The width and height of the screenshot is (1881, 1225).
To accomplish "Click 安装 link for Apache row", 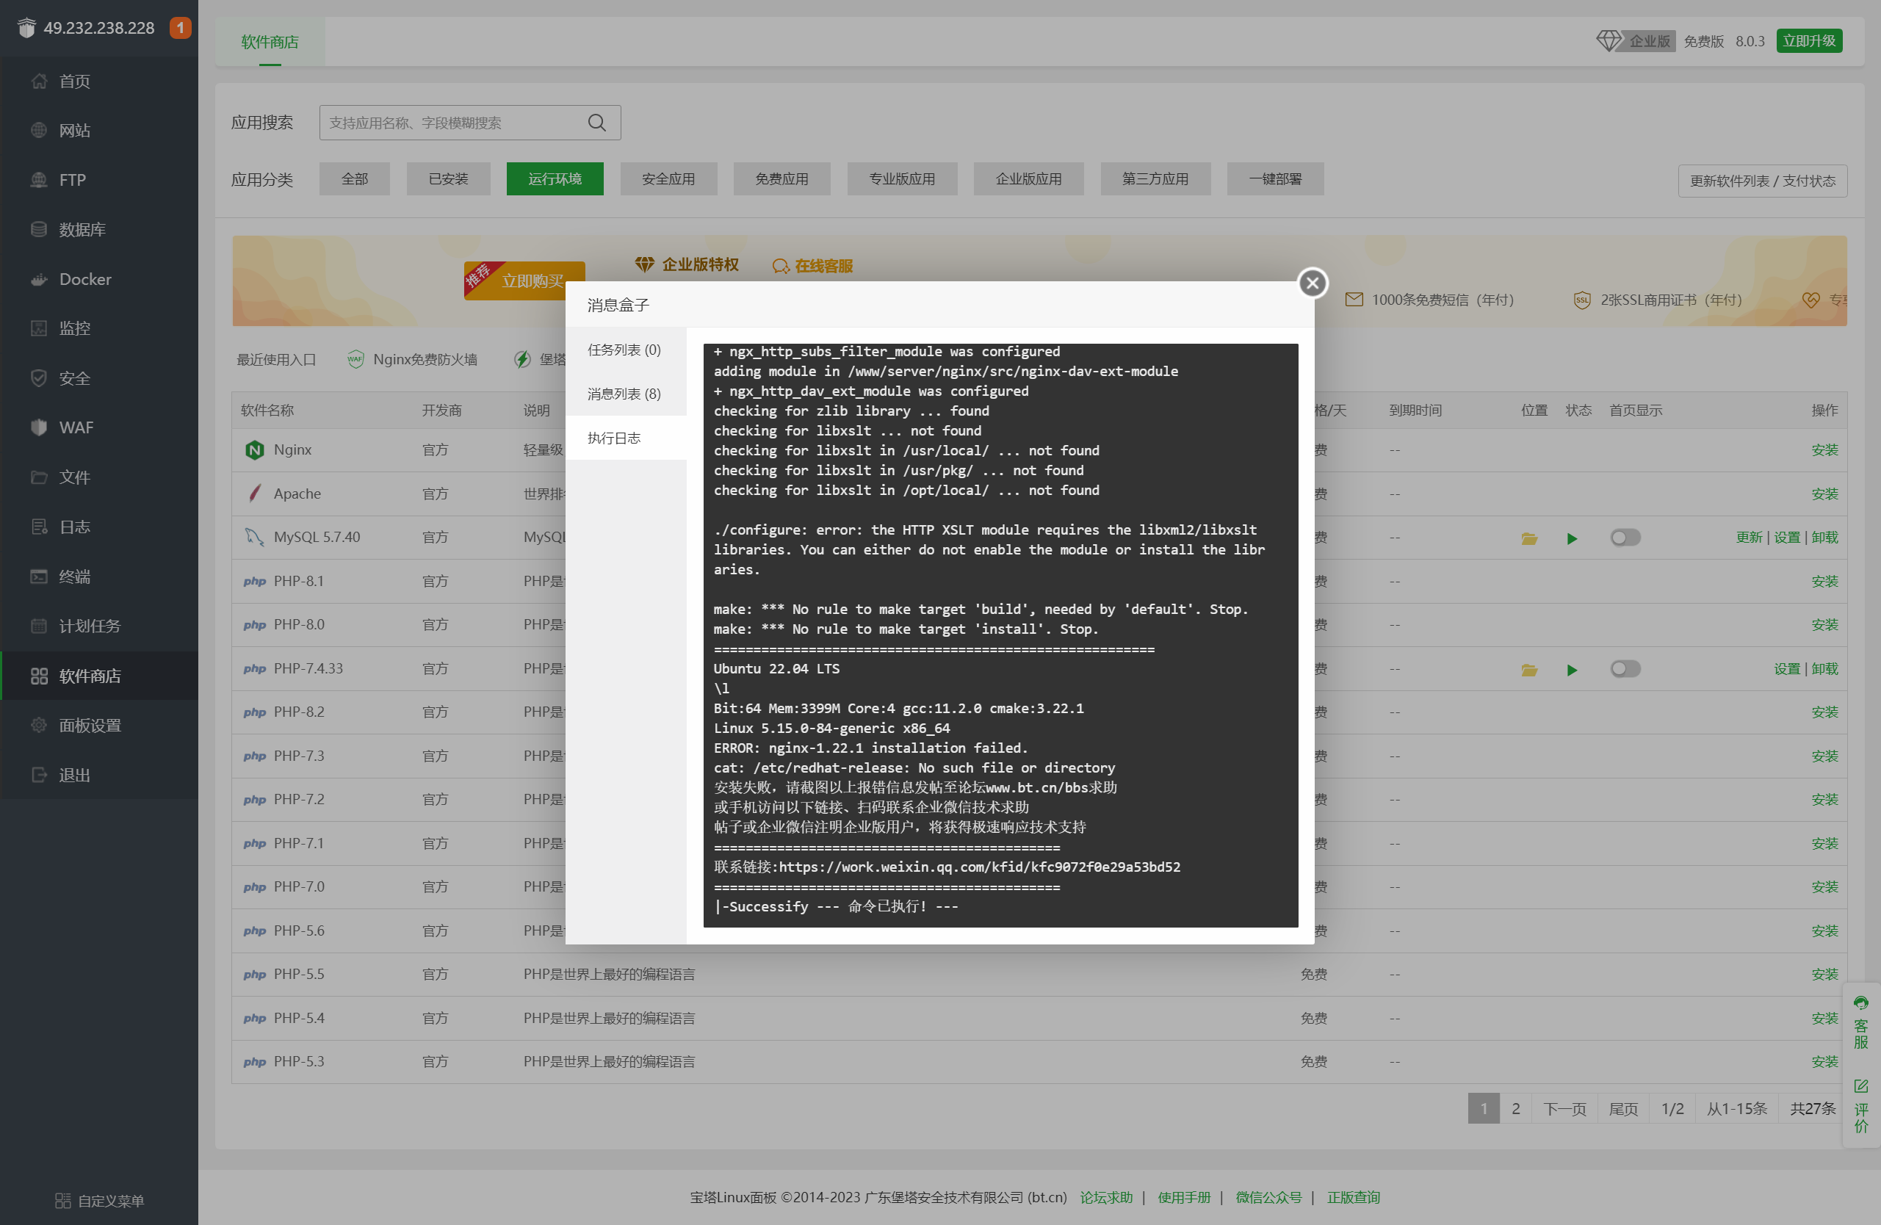I will pos(1824,494).
